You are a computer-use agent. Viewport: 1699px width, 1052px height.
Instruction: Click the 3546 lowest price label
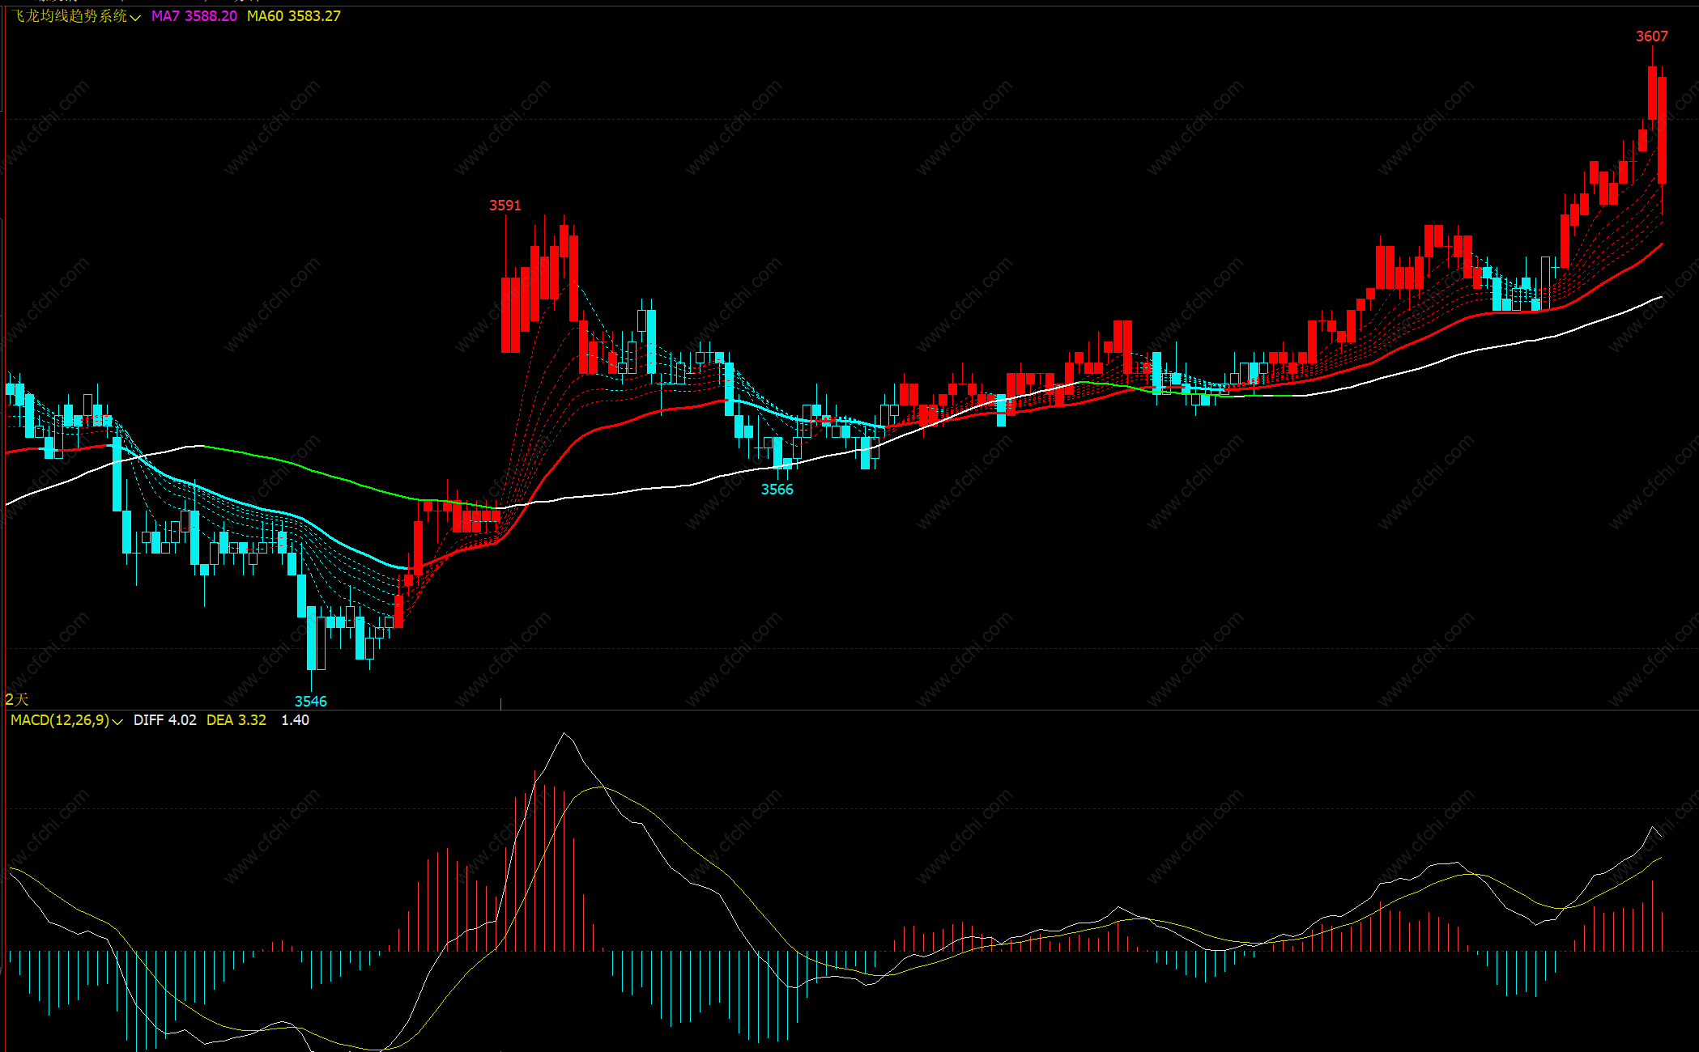click(310, 702)
